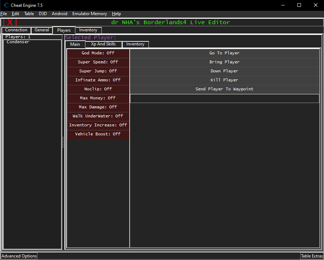Click the splitter handle beside the players list
324x260 pixels.
pyautogui.click(x=63, y=142)
